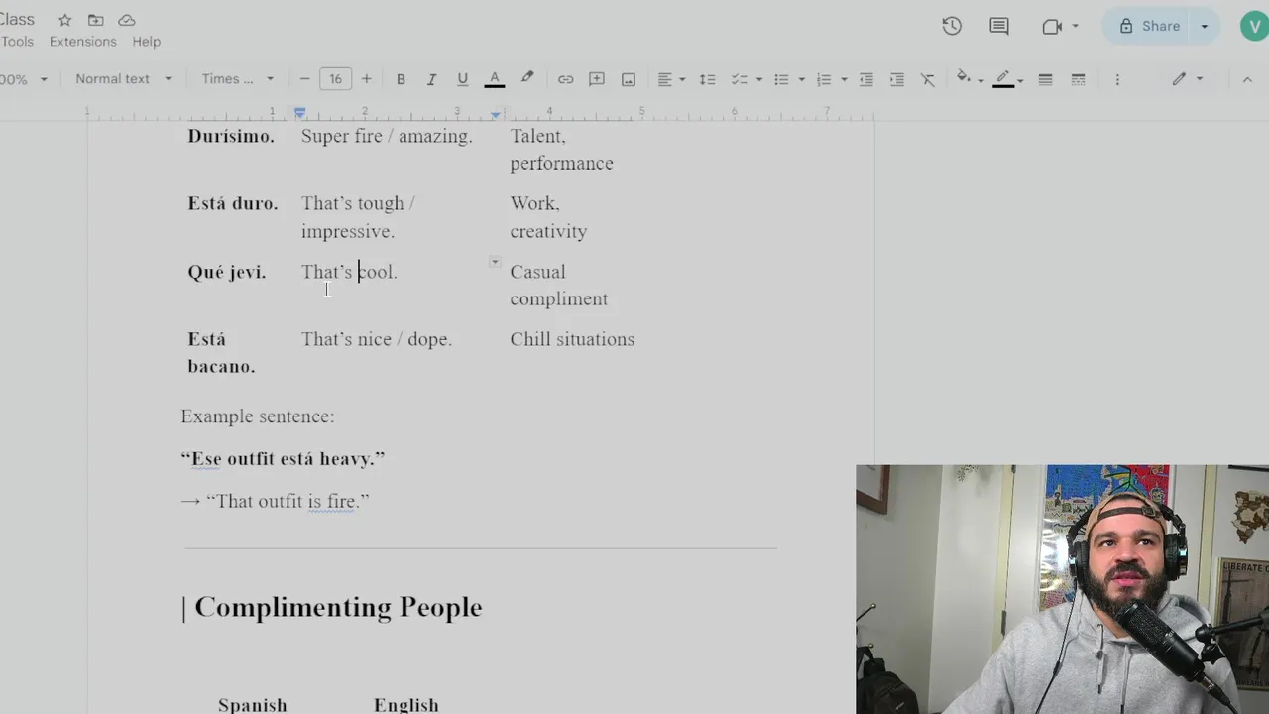This screenshot has height=714, width=1269.
Task: Star the document
Action: (x=64, y=20)
